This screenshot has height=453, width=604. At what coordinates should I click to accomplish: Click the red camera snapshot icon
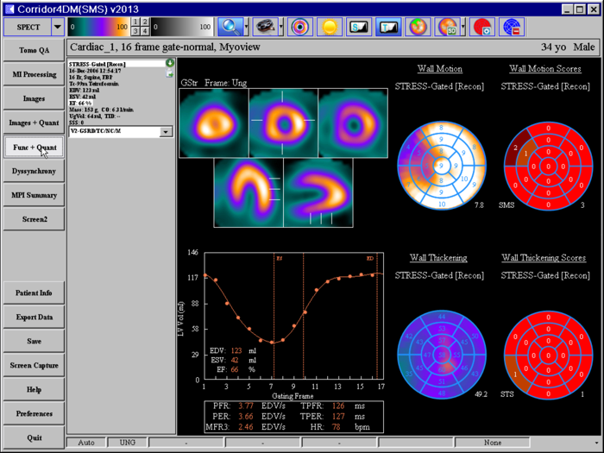tap(484, 27)
